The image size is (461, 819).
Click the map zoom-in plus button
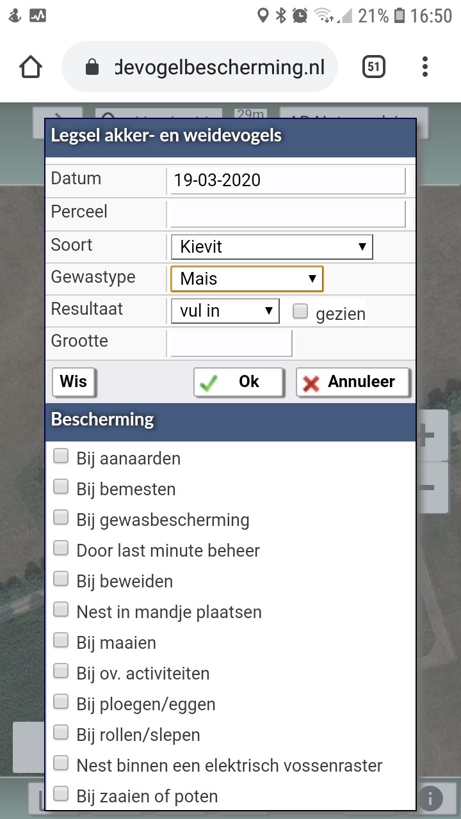(x=432, y=436)
